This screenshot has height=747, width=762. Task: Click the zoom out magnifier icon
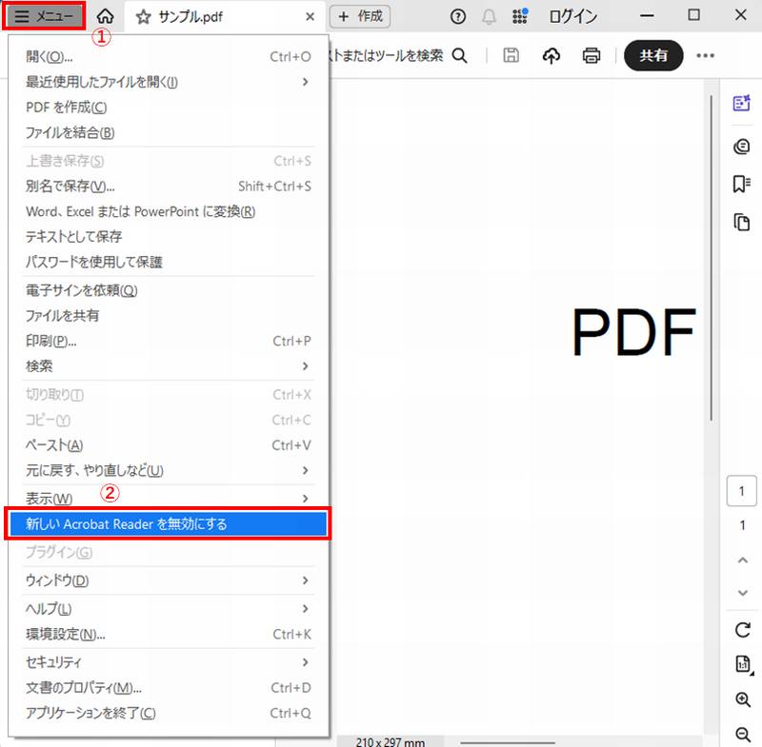coord(743,735)
